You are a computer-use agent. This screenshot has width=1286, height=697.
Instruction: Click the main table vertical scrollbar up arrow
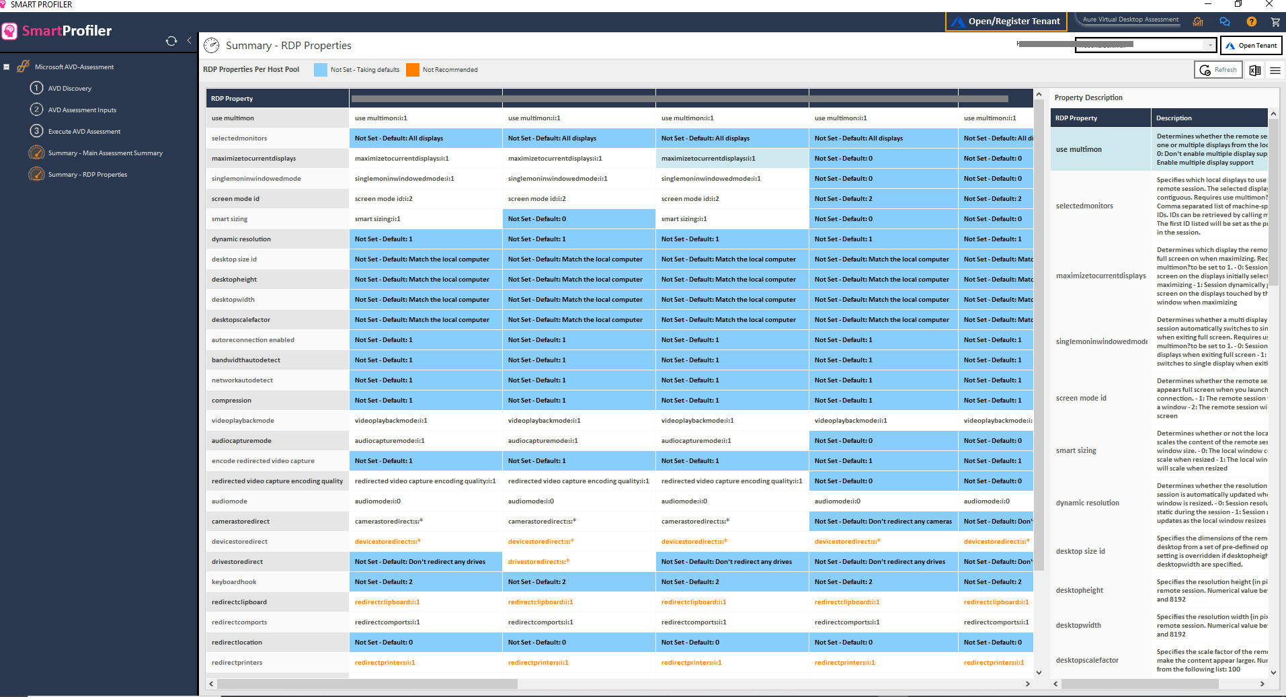pos(1039,95)
